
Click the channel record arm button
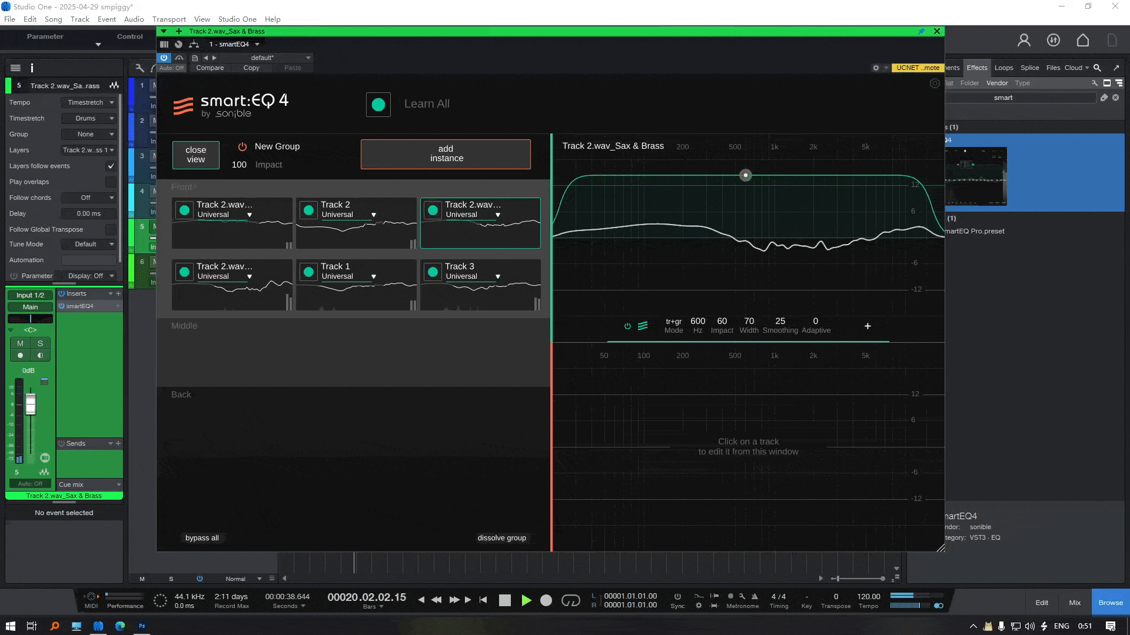click(21, 356)
